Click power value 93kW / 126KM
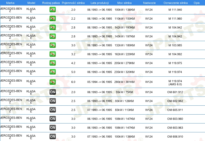The image size is (205, 141). [124, 101]
